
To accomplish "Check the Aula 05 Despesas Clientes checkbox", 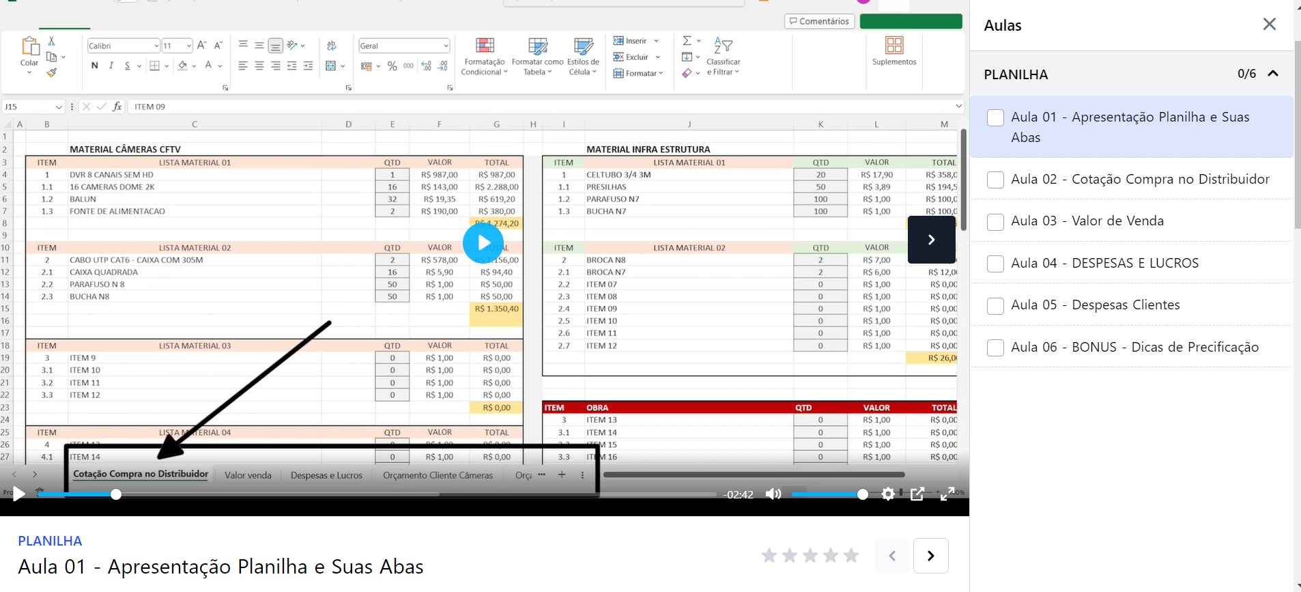I will [995, 306].
